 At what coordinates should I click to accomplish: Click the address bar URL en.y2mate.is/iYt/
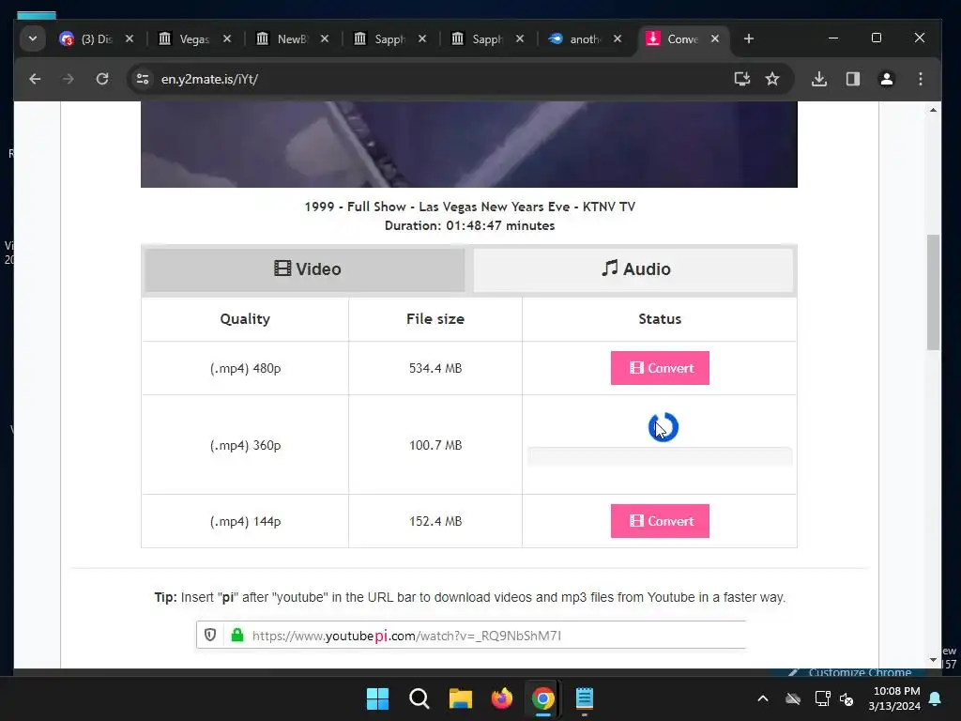tap(209, 79)
